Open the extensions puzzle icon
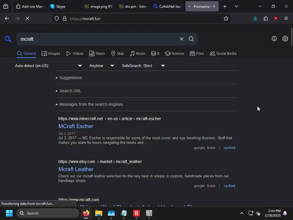Image resolution: width=293 pixels, height=220 pixels. click(266, 18)
